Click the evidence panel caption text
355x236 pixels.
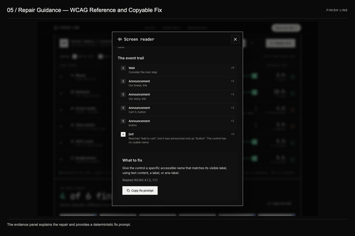69,225
